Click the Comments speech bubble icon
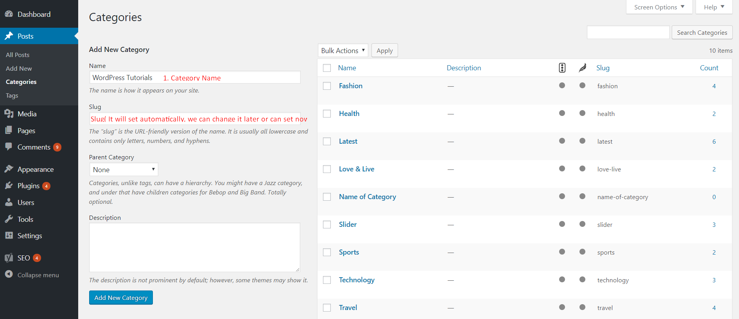This screenshot has width=739, height=319. click(9, 147)
